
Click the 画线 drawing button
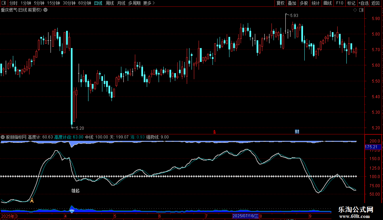pos(327,3)
